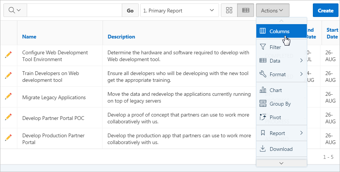This screenshot has height=172, width=340.
Task: Switch to icon view
Action: click(229, 11)
